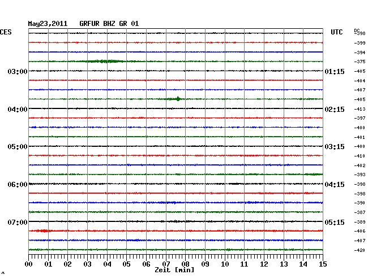
Task: Click the 04:00 local time label
Action: pyautogui.click(x=18, y=110)
